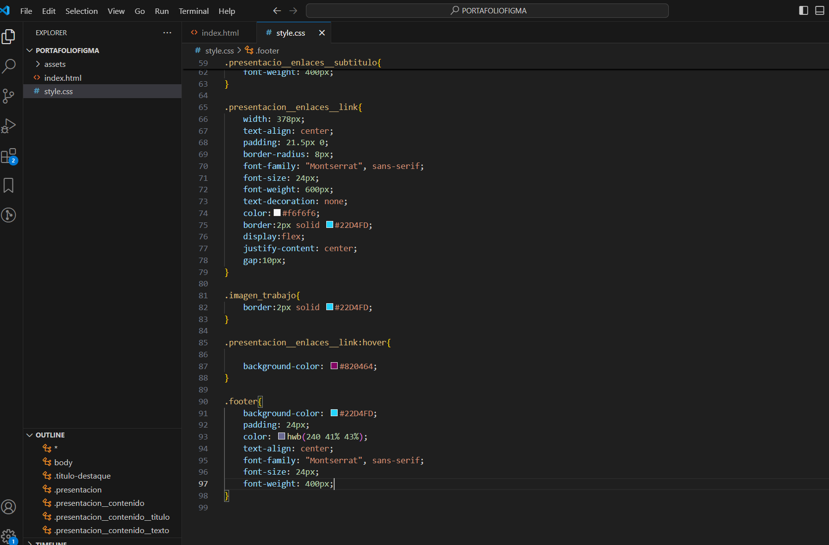829x545 pixels.
Task: Open the File menu
Action: [26, 11]
